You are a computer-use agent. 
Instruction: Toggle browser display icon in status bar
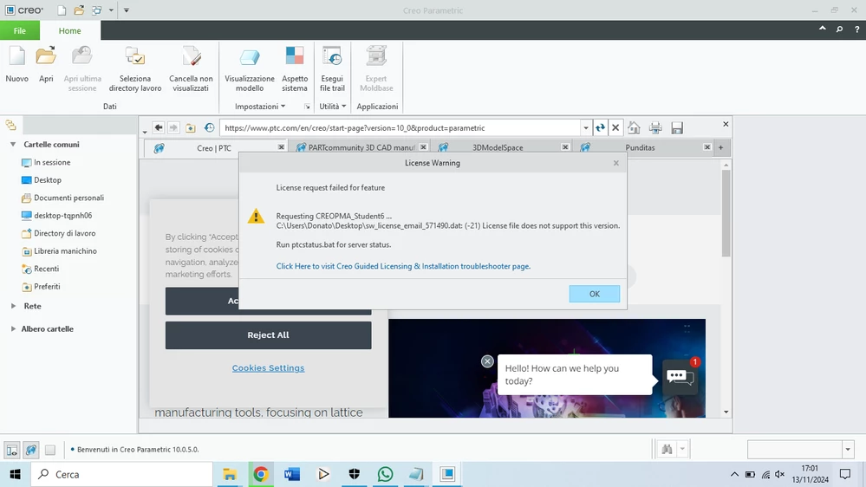click(31, 450)
